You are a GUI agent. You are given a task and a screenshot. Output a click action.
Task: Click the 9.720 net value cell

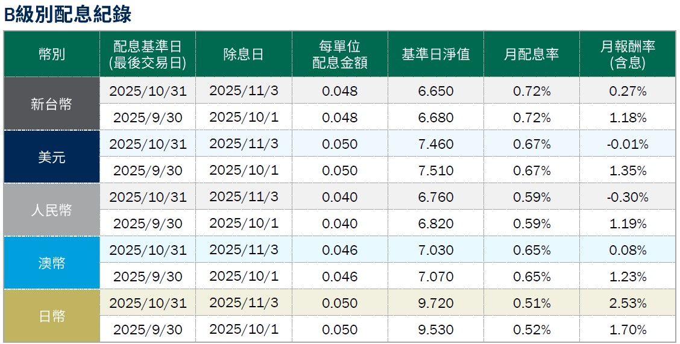pyautogui.click(x=435, y=303)
